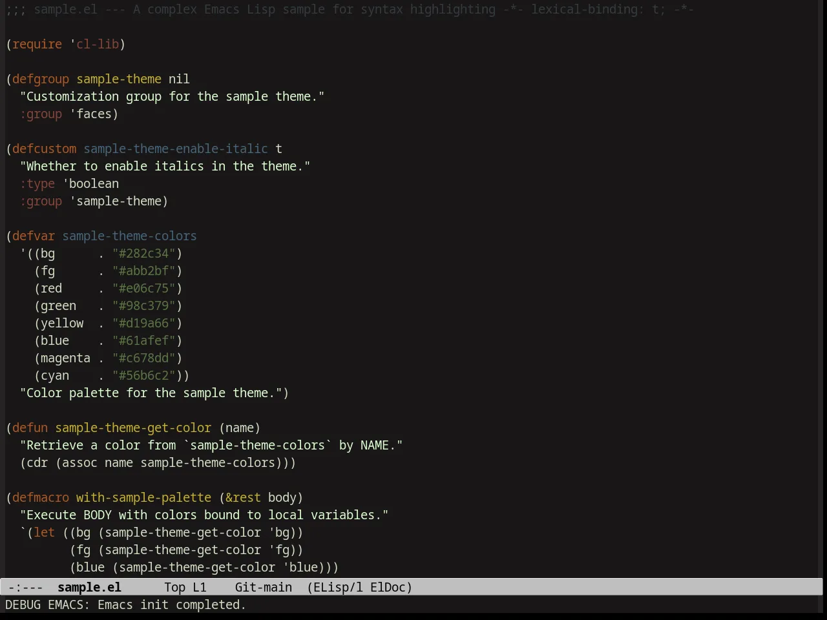The height and width of the screenshot is (620, 827).
Task: Click the docstring "Whether to enable italics in the theme."
Action: pos(165,166)
